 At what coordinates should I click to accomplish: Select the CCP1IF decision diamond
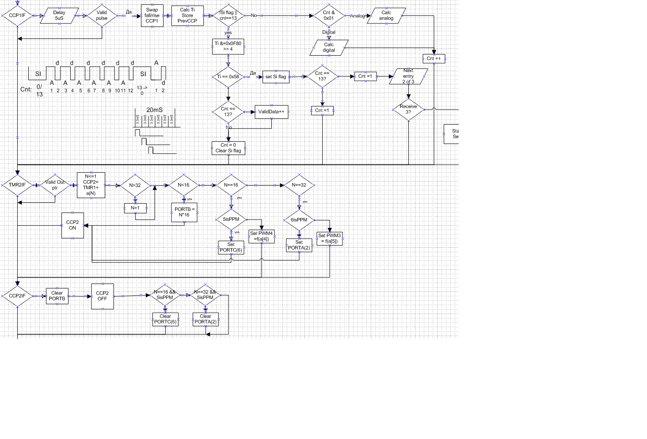pos(17,15)
